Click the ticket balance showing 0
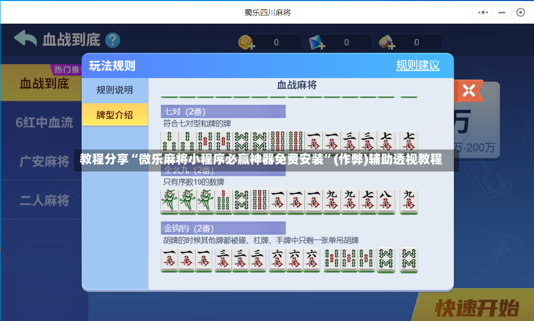Screen dimensions: 534x321 [x=416, y=43]
